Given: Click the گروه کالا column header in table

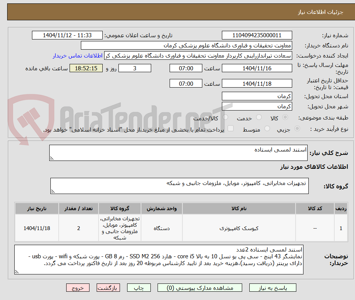Looking at the screenshot, I should tap(120, 209).
